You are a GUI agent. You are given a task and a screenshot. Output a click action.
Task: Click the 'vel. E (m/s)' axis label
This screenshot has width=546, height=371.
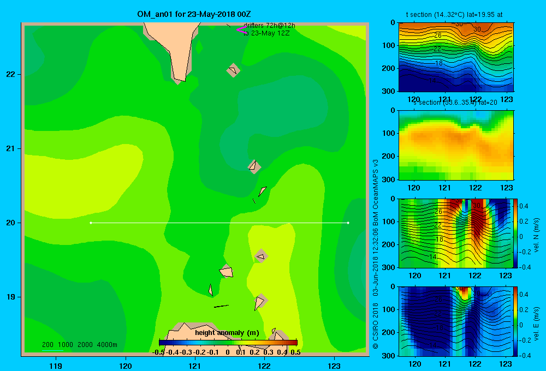[536, 324]
